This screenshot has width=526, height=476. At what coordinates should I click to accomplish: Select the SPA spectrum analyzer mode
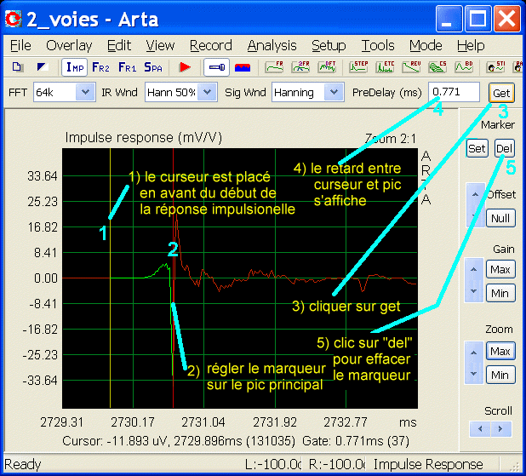pyautogui.click(x=153, y=67)
